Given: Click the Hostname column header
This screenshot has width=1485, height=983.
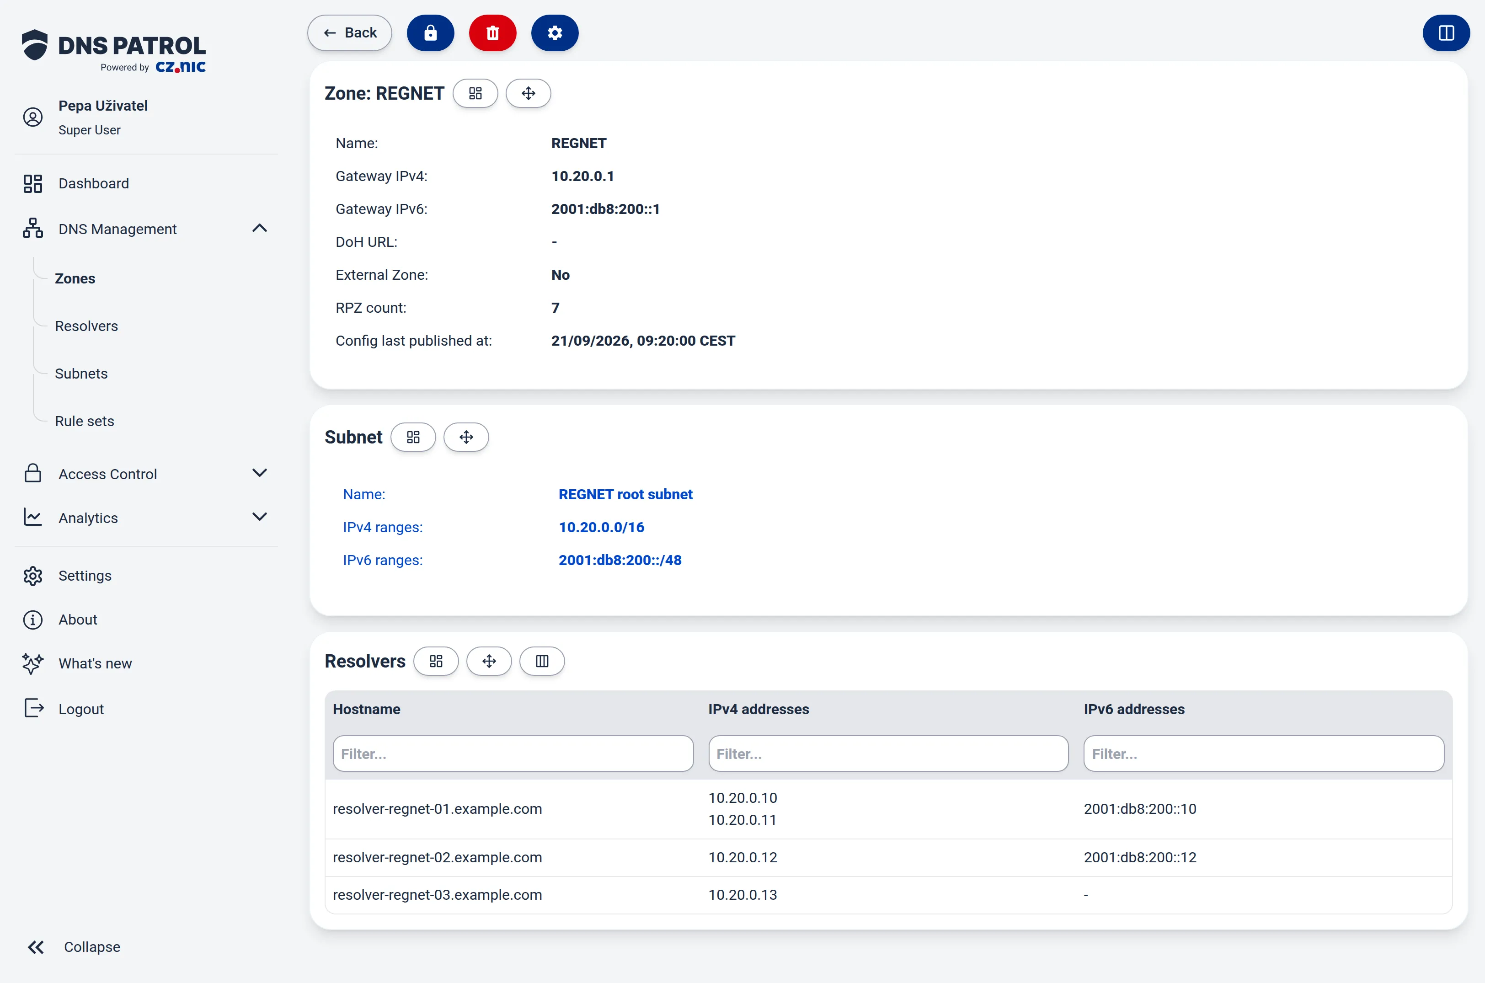Looking at the screenshot, I should coord(366,709).
